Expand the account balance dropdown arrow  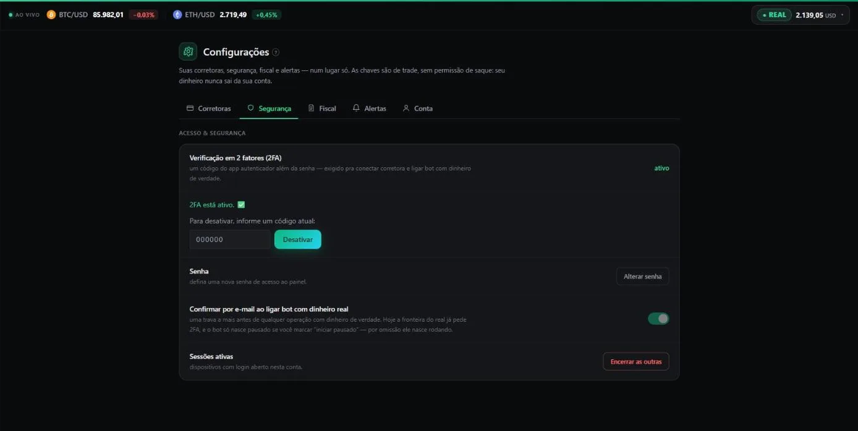[x=842, y=15]
